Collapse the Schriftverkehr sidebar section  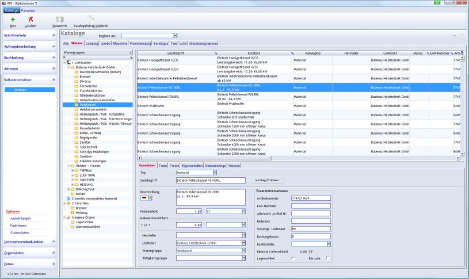54,35
